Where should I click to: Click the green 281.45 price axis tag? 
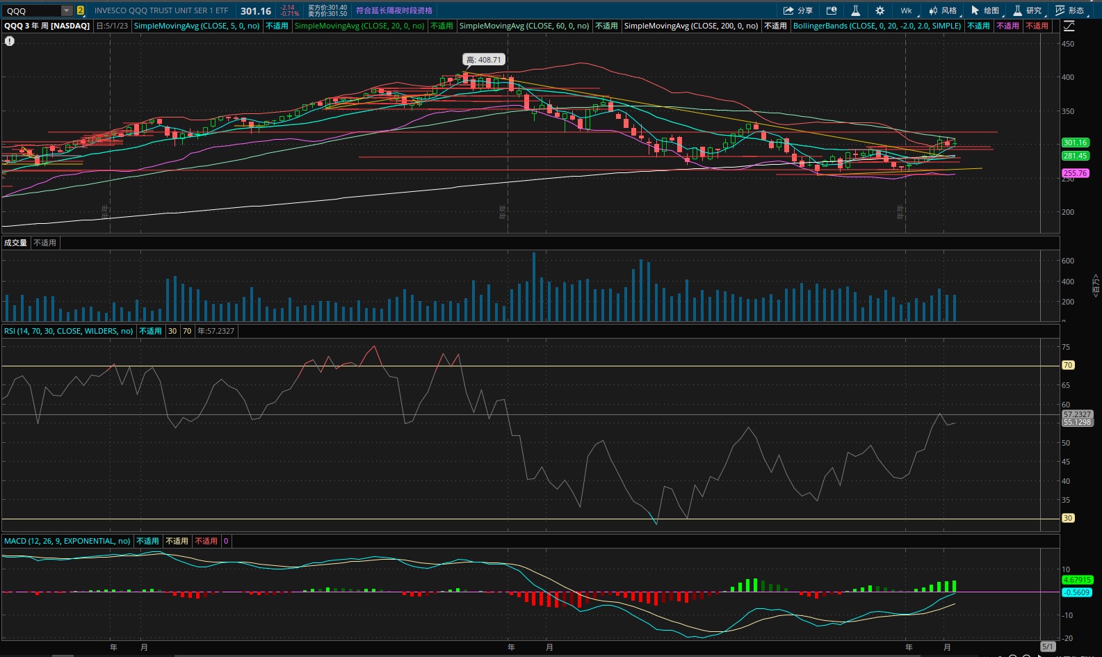(x=1075, y=156)
